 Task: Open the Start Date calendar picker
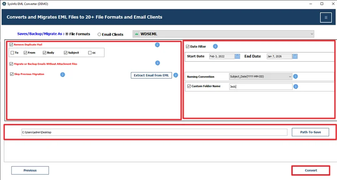tap(237, 56)
